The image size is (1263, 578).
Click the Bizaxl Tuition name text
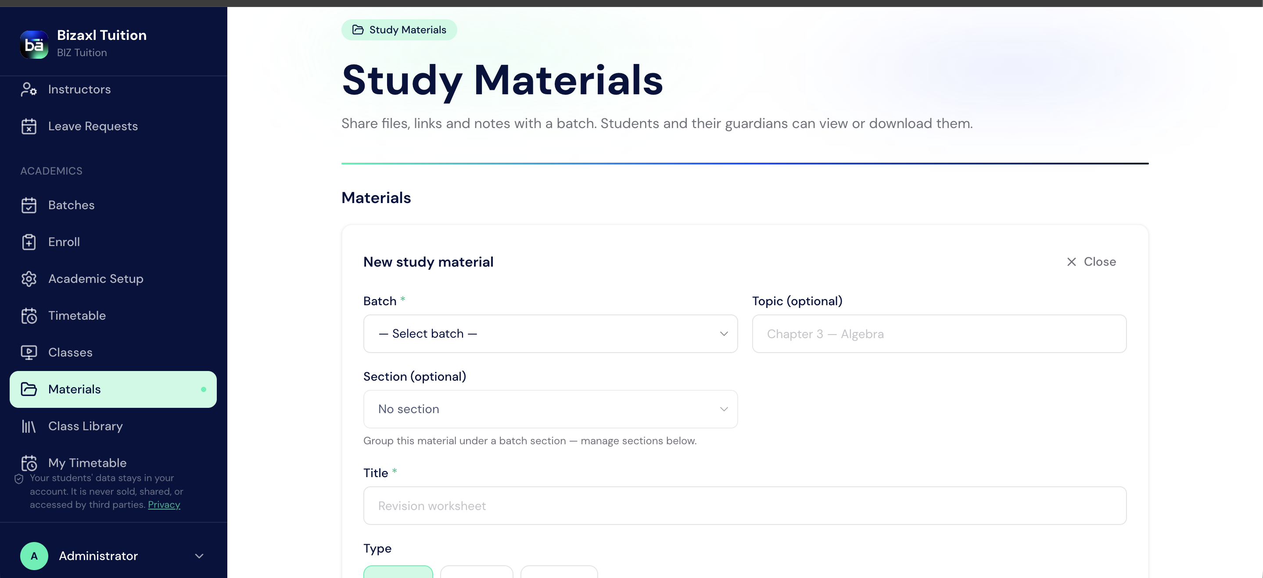click(x=101, y=35)
